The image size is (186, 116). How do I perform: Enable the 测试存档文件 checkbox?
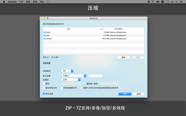point(44,88)
